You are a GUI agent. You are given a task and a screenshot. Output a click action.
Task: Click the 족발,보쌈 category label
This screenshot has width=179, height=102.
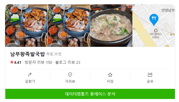[x=54, y=54]
